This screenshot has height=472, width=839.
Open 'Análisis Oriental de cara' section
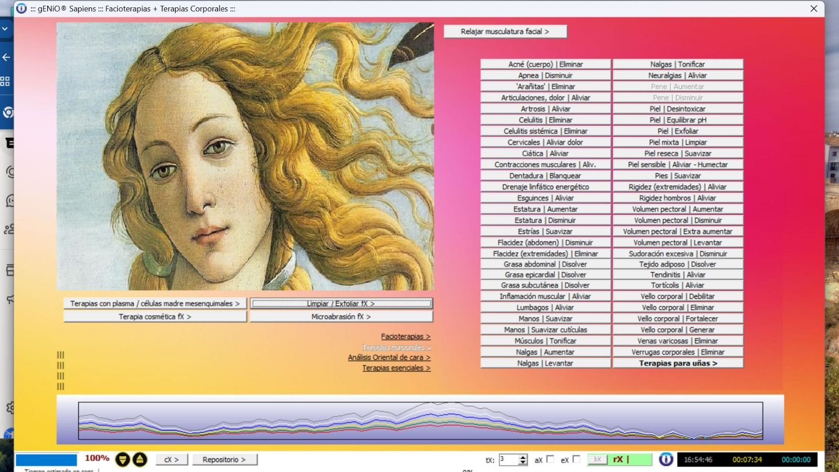click(389, 357)
